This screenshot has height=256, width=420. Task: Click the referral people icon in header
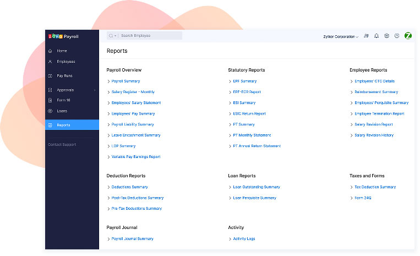tap(366, 36)
